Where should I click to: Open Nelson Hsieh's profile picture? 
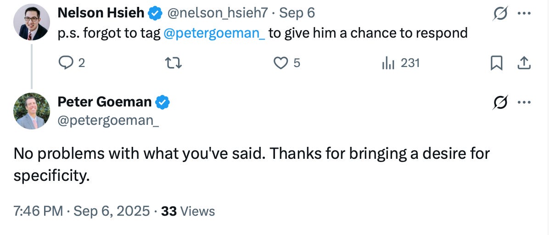[32, 22]
